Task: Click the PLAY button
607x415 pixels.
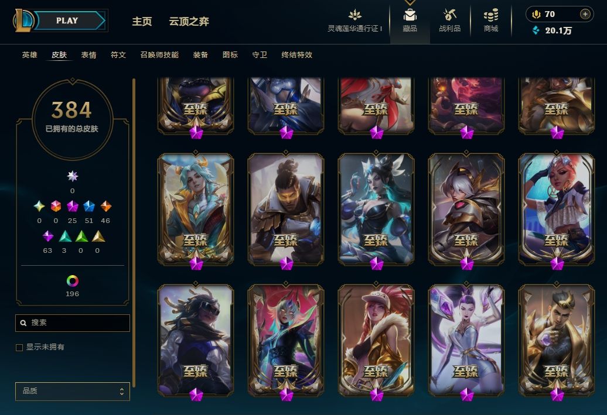Action: (x=68, y=20)
